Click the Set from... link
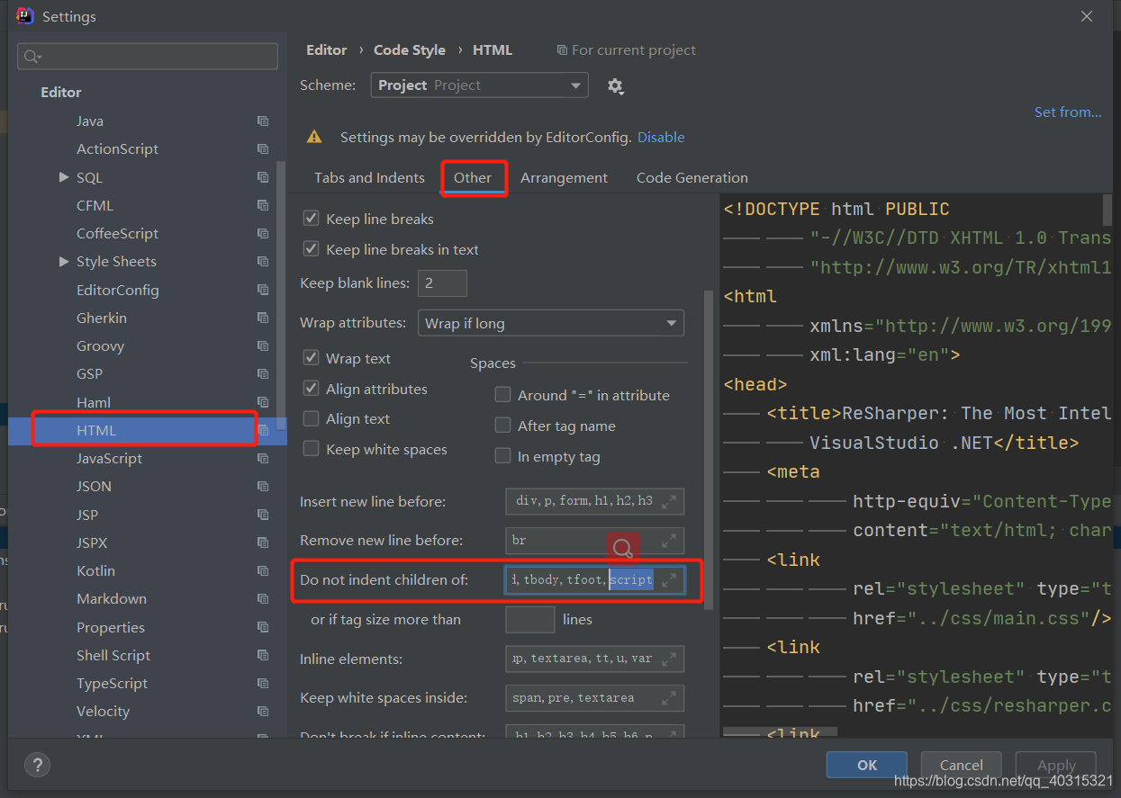 coord(1068,112)
